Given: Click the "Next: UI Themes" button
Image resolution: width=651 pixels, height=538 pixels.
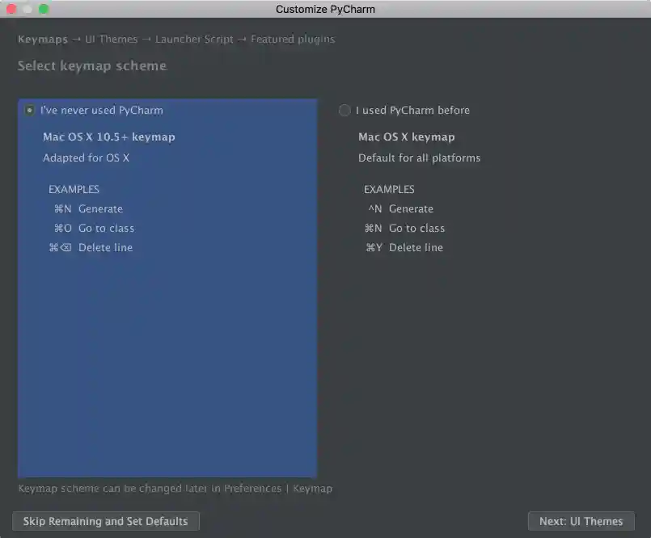Looking at the screenshot, I should point(581,521).
